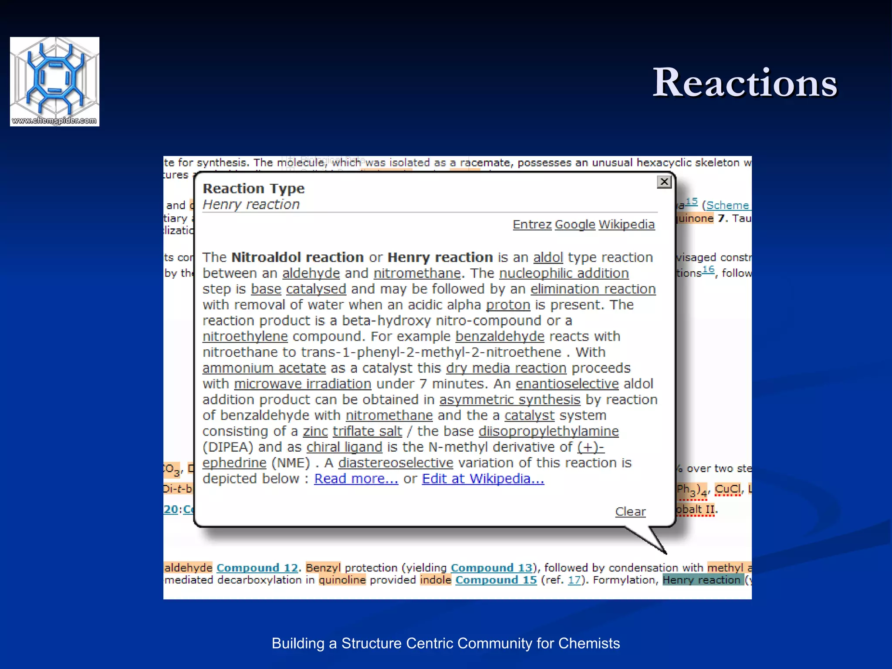Click the ChemSpider logo

click(x=54, y=81)
